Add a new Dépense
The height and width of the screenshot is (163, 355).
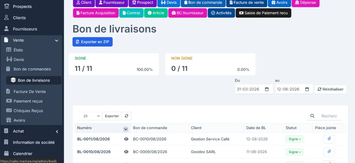(x=305, y=3)
